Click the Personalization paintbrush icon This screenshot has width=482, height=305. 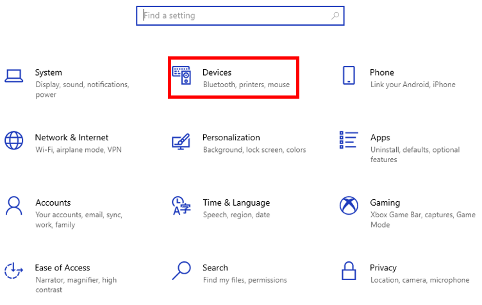tap(181, 141)
